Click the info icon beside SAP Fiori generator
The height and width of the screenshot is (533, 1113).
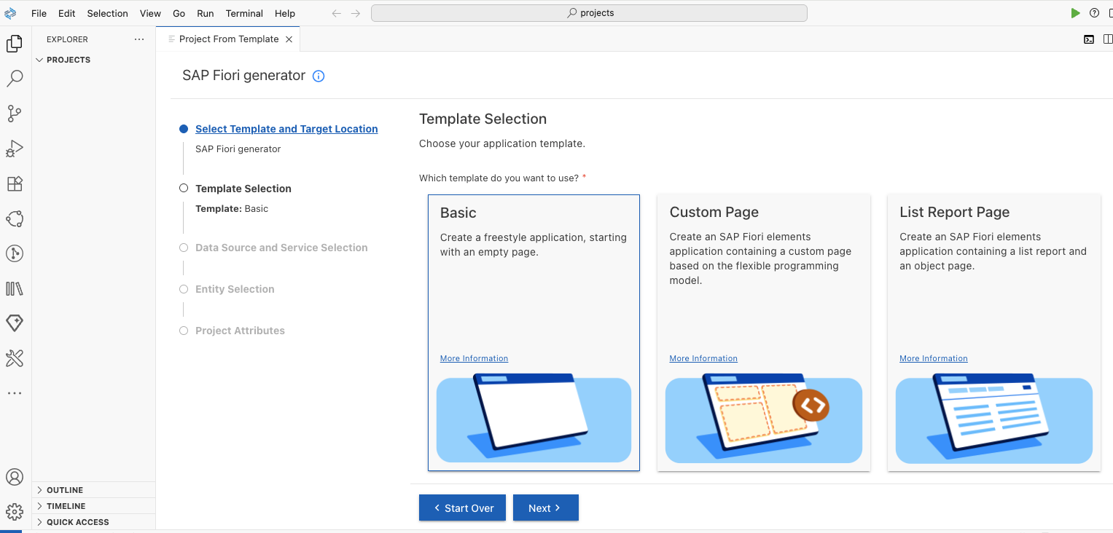319,76
